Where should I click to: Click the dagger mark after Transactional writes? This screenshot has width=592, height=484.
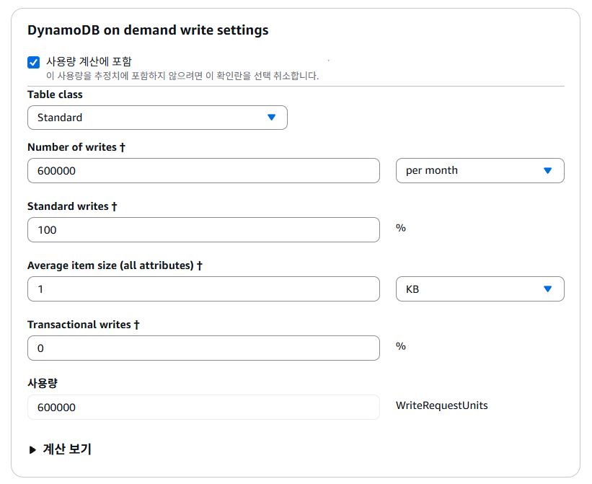pyautogui.click(x=136, y=325)
